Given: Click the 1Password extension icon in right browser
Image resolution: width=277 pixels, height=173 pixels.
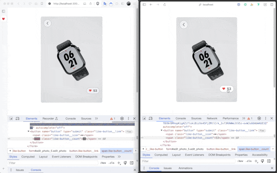Looking at the screenshot, I should [239, 4].
